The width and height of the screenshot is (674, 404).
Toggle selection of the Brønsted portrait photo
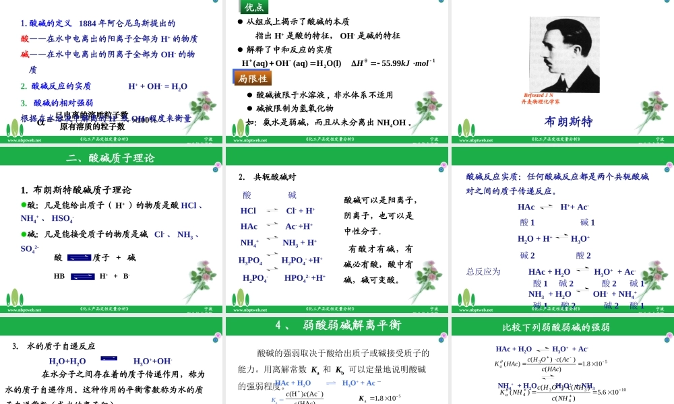(564, 53)
